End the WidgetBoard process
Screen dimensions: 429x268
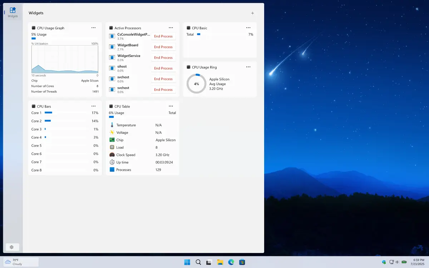(x=163, y=47)
